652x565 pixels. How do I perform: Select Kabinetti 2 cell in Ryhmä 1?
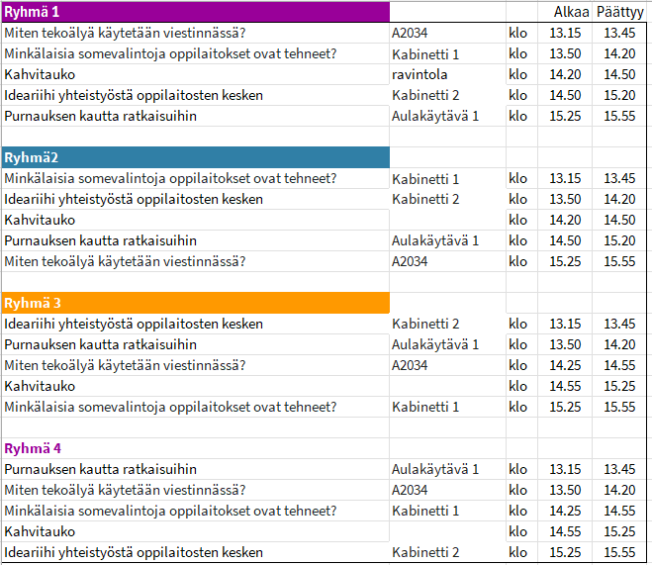pos(425,95)
